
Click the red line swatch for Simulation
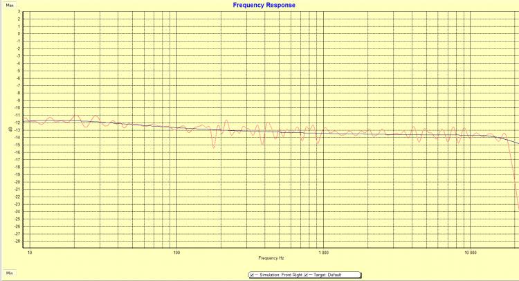pos(257,275)
